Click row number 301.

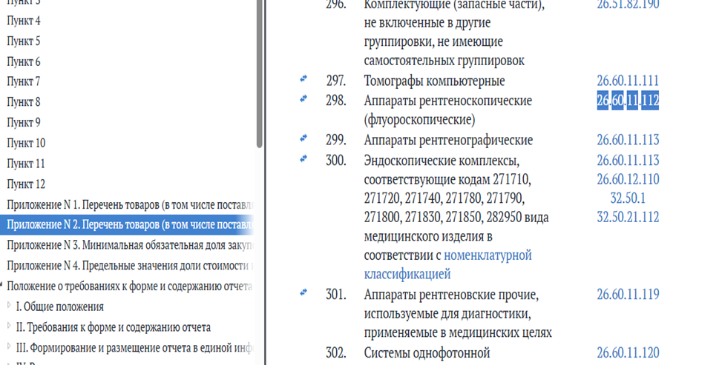tap(336, 295)
